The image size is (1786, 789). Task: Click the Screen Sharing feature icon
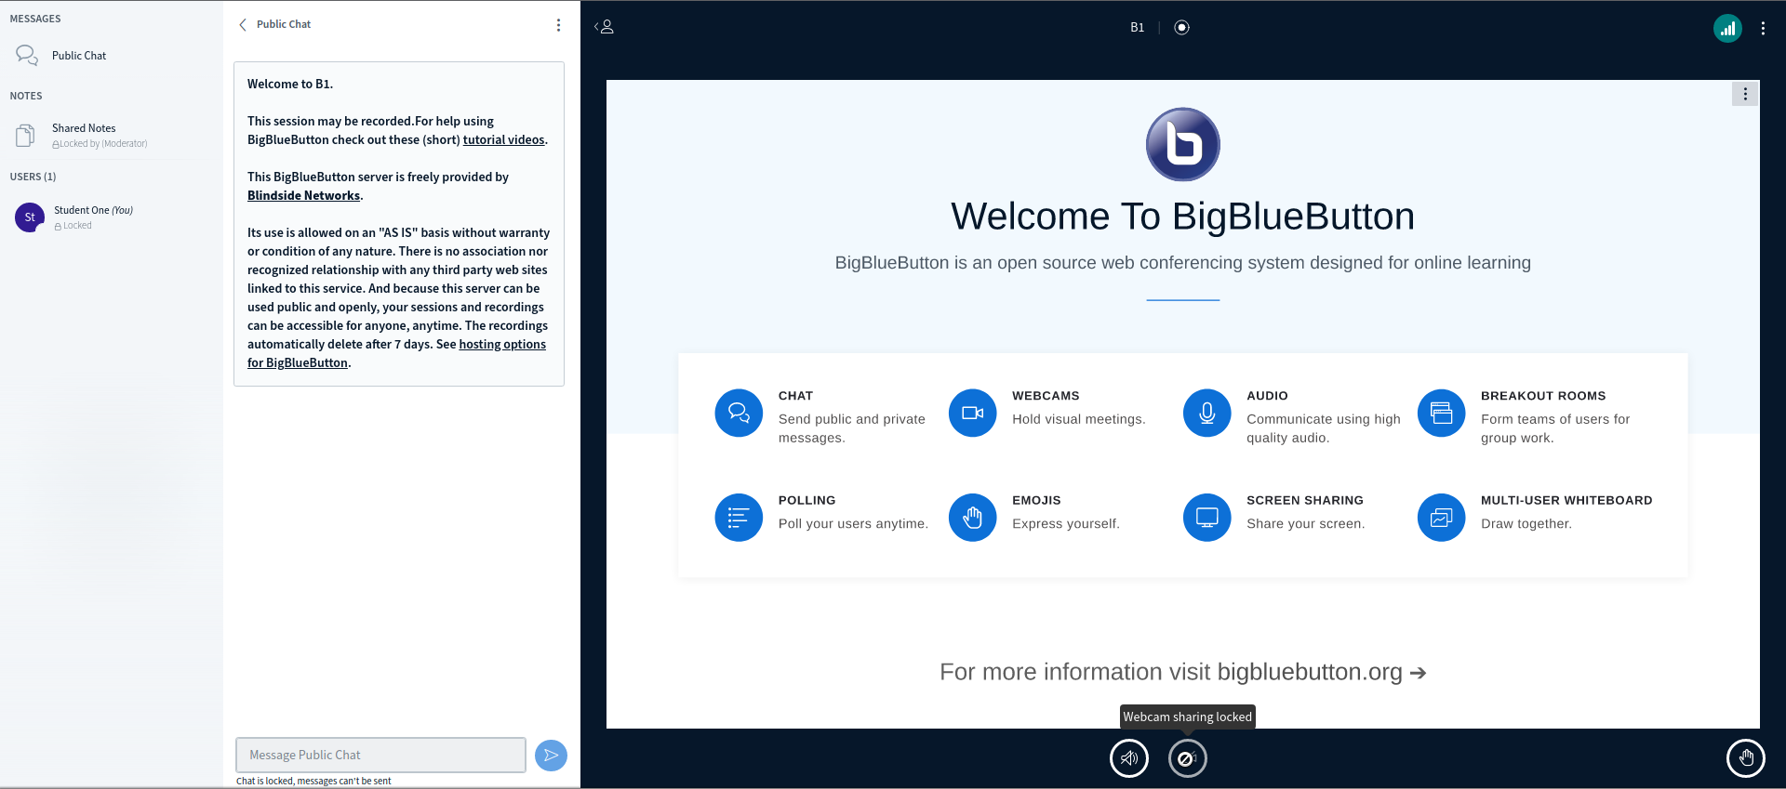pyautogui.click(x=1206, y=518)
